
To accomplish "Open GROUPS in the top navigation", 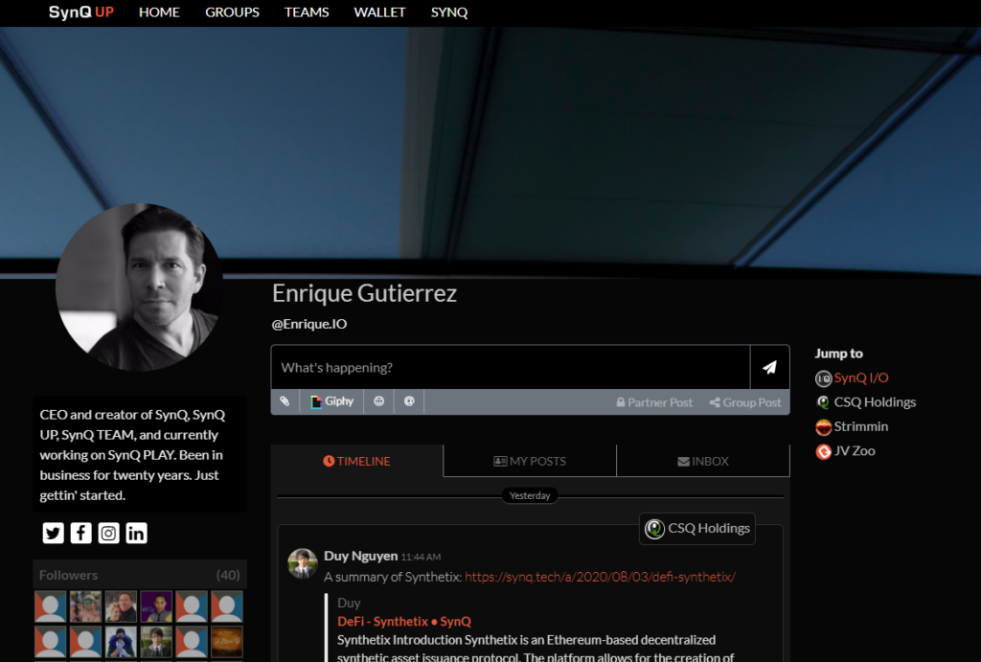I will click(x=232, y=12).
